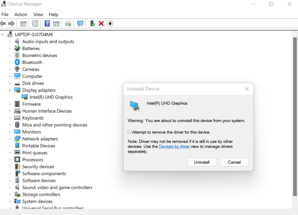
Task: Click the Properties toolbar icon
Action: [x=35, y=23]
